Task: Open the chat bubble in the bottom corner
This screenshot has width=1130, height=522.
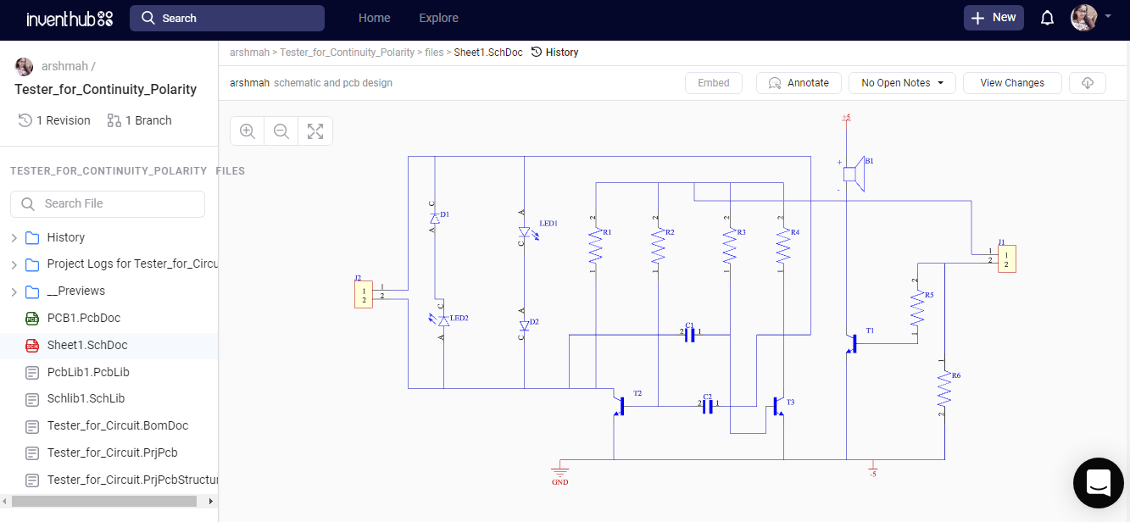Action: click(x=1098, y=482)
